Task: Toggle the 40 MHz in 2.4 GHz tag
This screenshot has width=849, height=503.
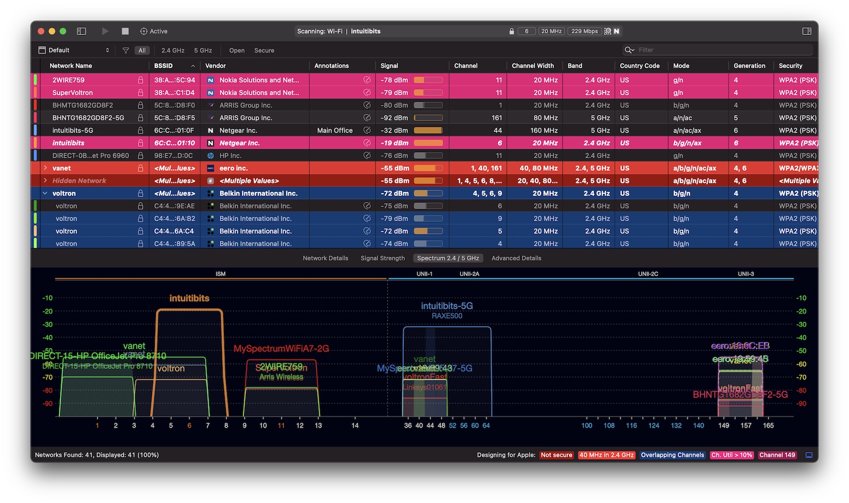Action: coord(607,455)
